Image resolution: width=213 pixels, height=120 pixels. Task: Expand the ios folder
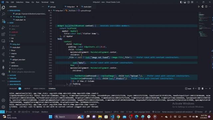(x=13, y=38)
